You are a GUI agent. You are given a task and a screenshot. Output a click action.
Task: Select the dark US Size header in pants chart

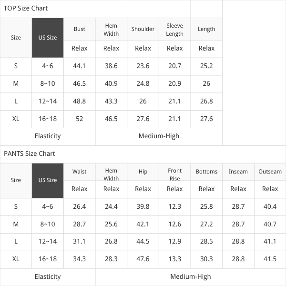[48, 180]
